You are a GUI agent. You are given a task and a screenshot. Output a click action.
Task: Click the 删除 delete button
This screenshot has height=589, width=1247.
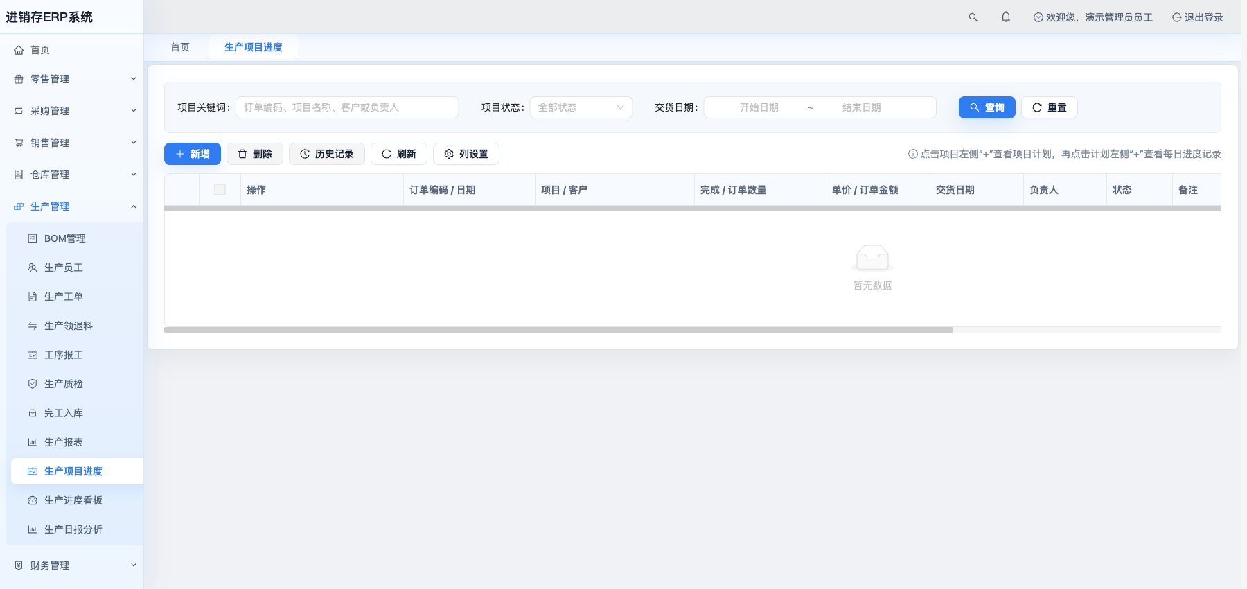255,154
